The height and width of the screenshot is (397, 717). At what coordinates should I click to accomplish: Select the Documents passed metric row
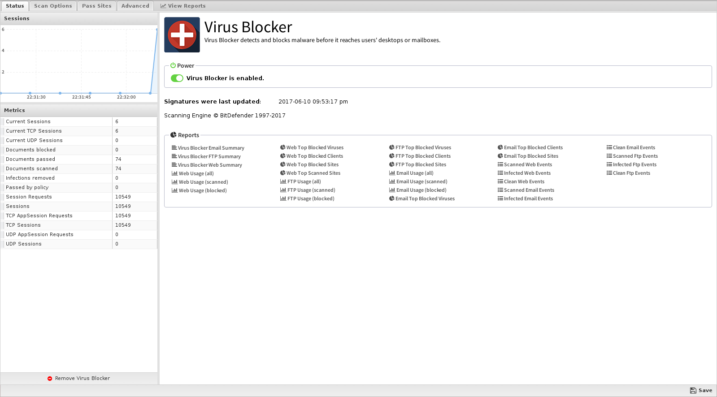(79, 159)
